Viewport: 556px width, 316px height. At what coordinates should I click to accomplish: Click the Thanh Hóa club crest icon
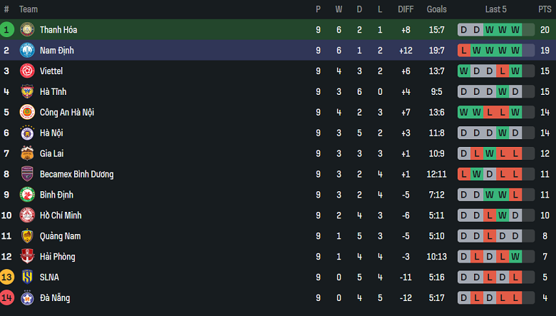pyautogui.click(x=27, y=30)
